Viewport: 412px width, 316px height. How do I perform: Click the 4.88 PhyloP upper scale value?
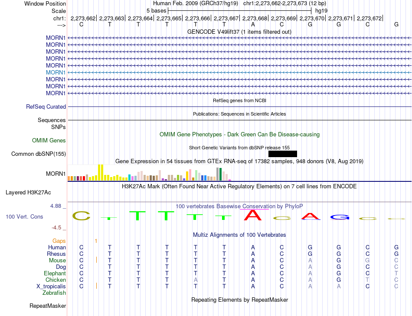pyautogui.click(x=56, y=206)
